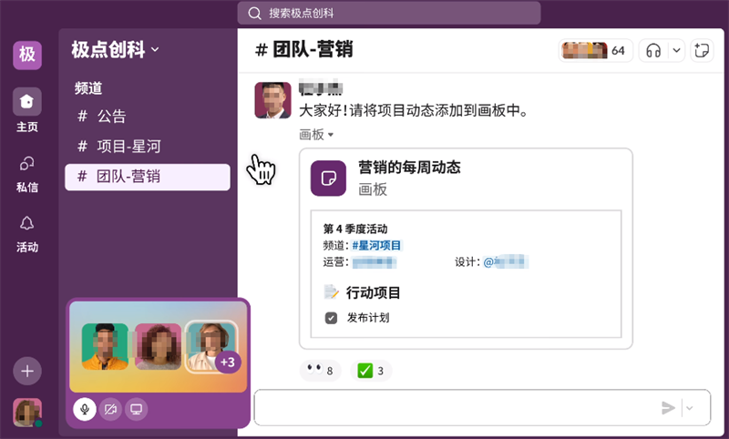Expand the 极点创科 workspace dropdown

[x=115, y=50]
